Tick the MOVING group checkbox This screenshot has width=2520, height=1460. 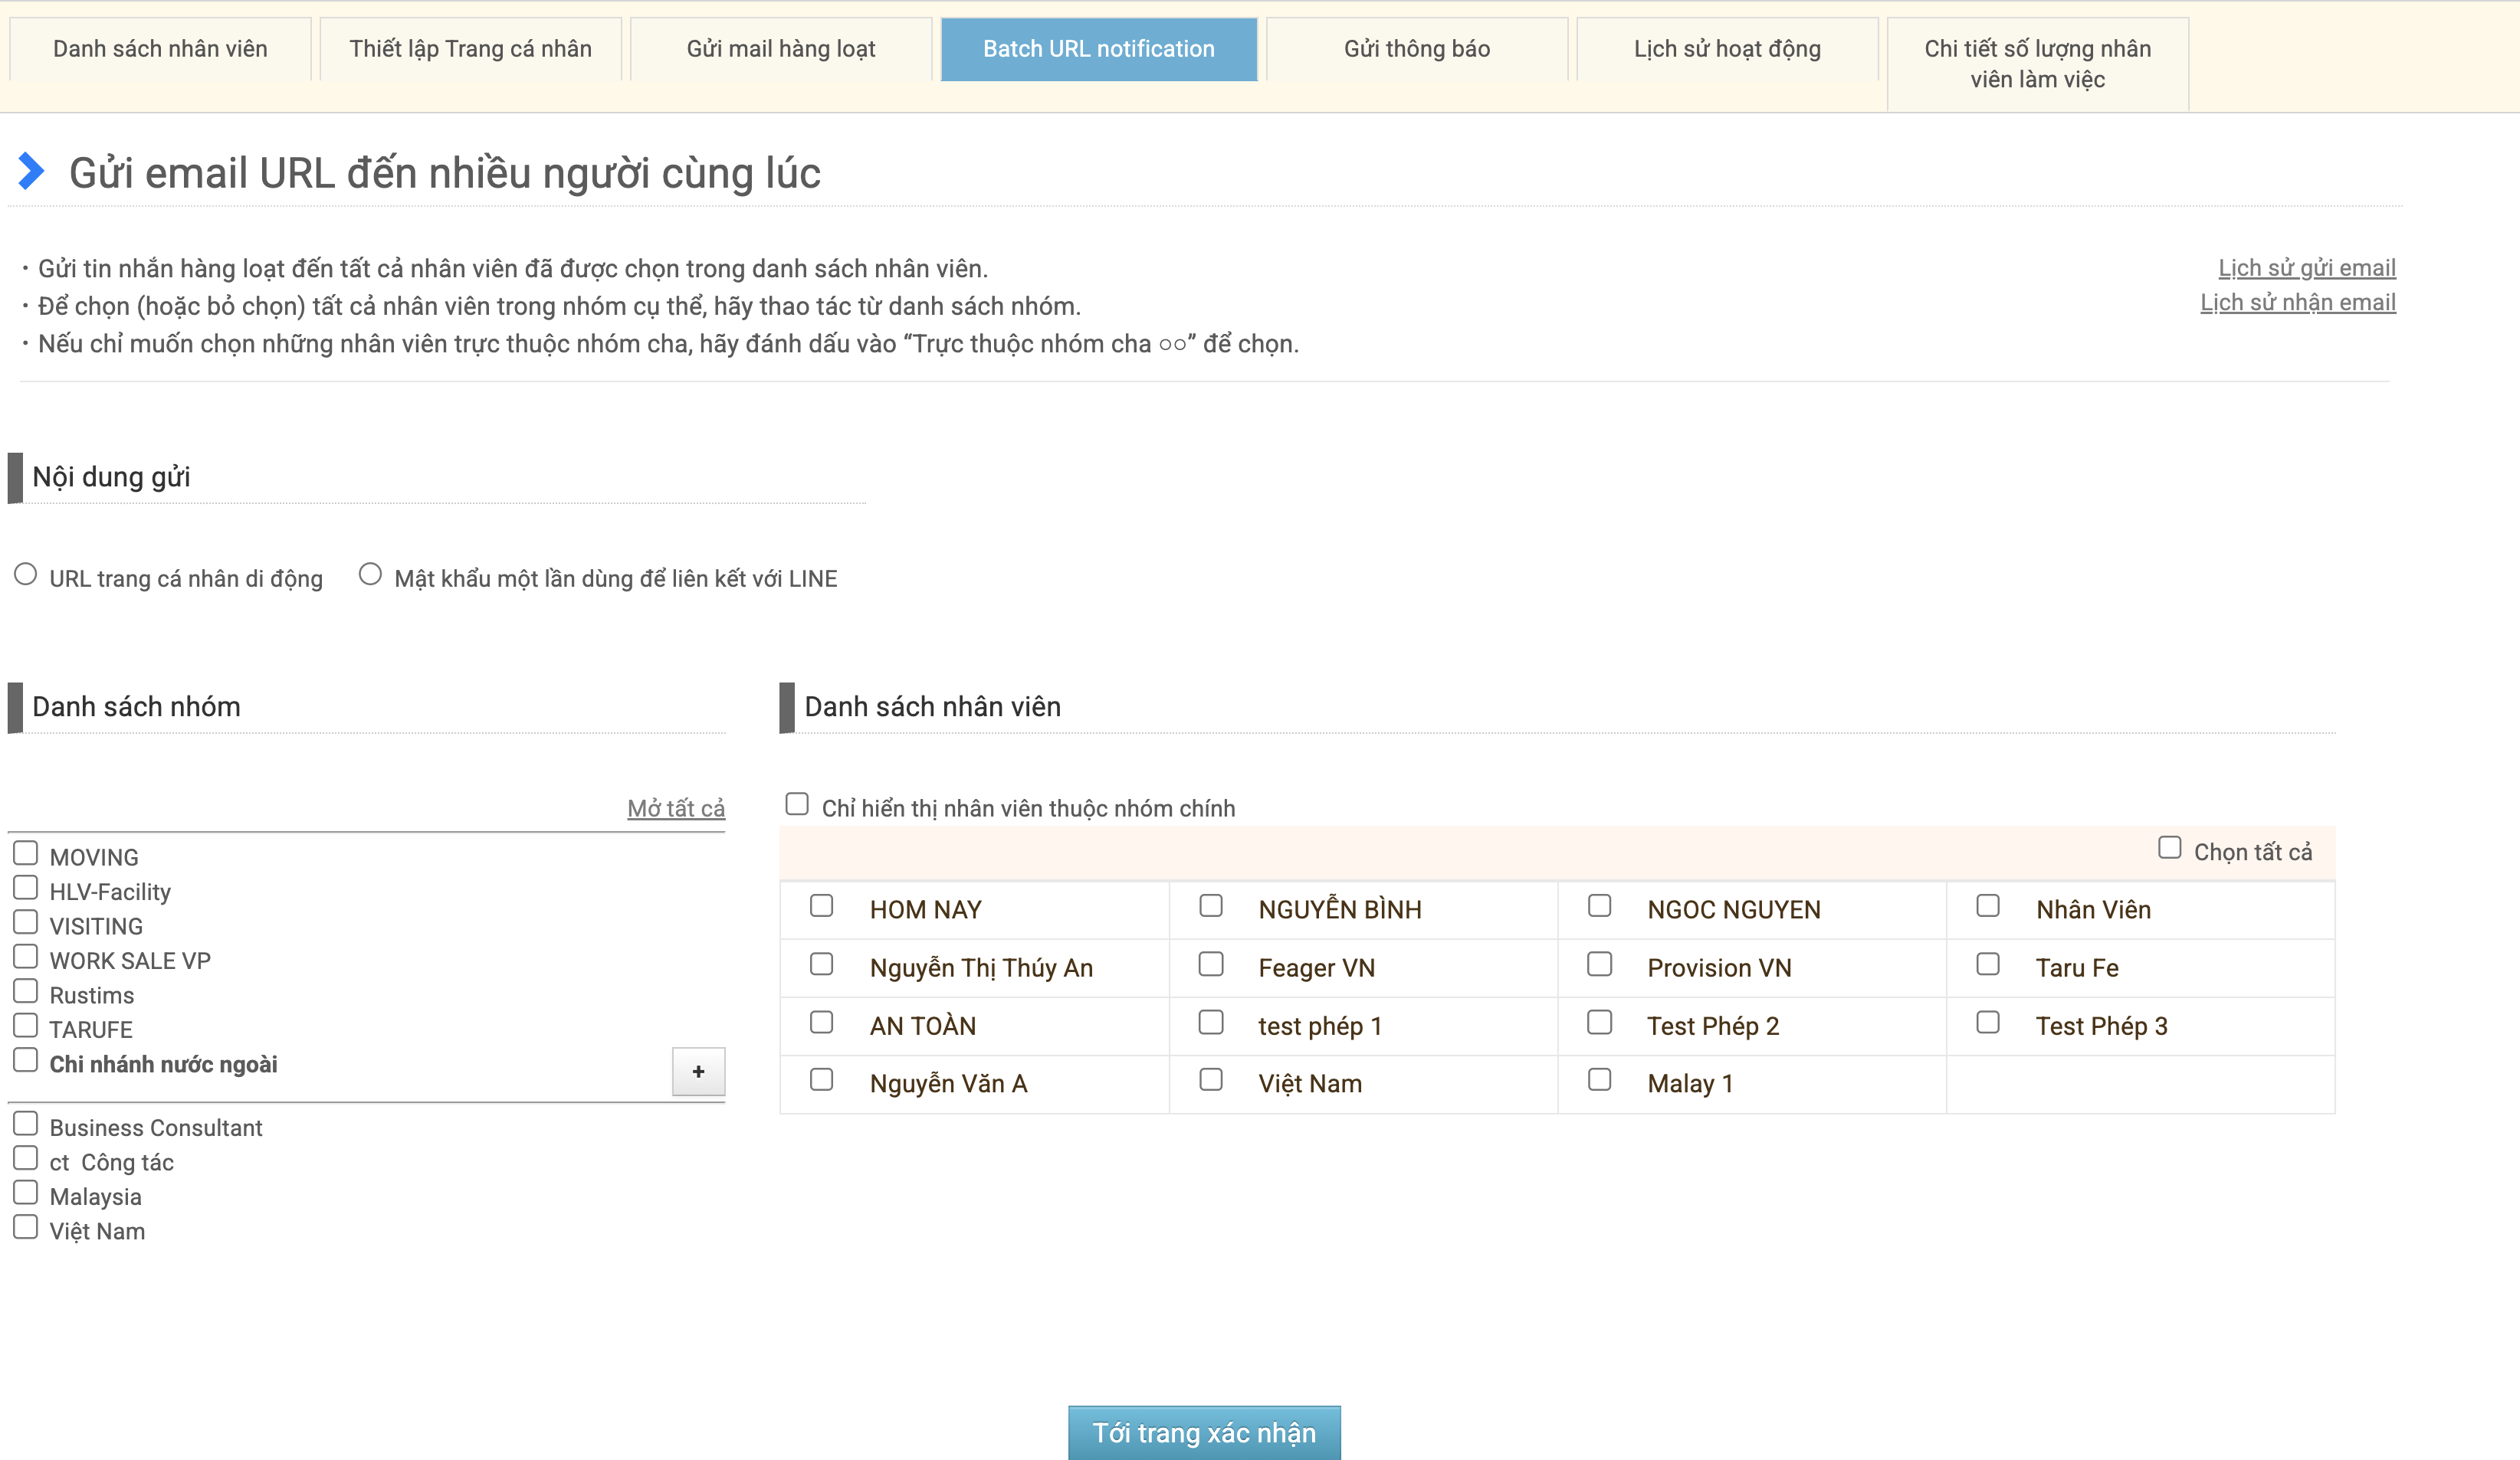click(26, 853)
